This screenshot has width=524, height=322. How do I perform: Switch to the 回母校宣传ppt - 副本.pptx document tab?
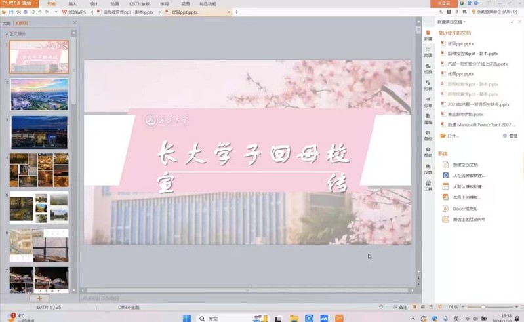pos(129,12)
